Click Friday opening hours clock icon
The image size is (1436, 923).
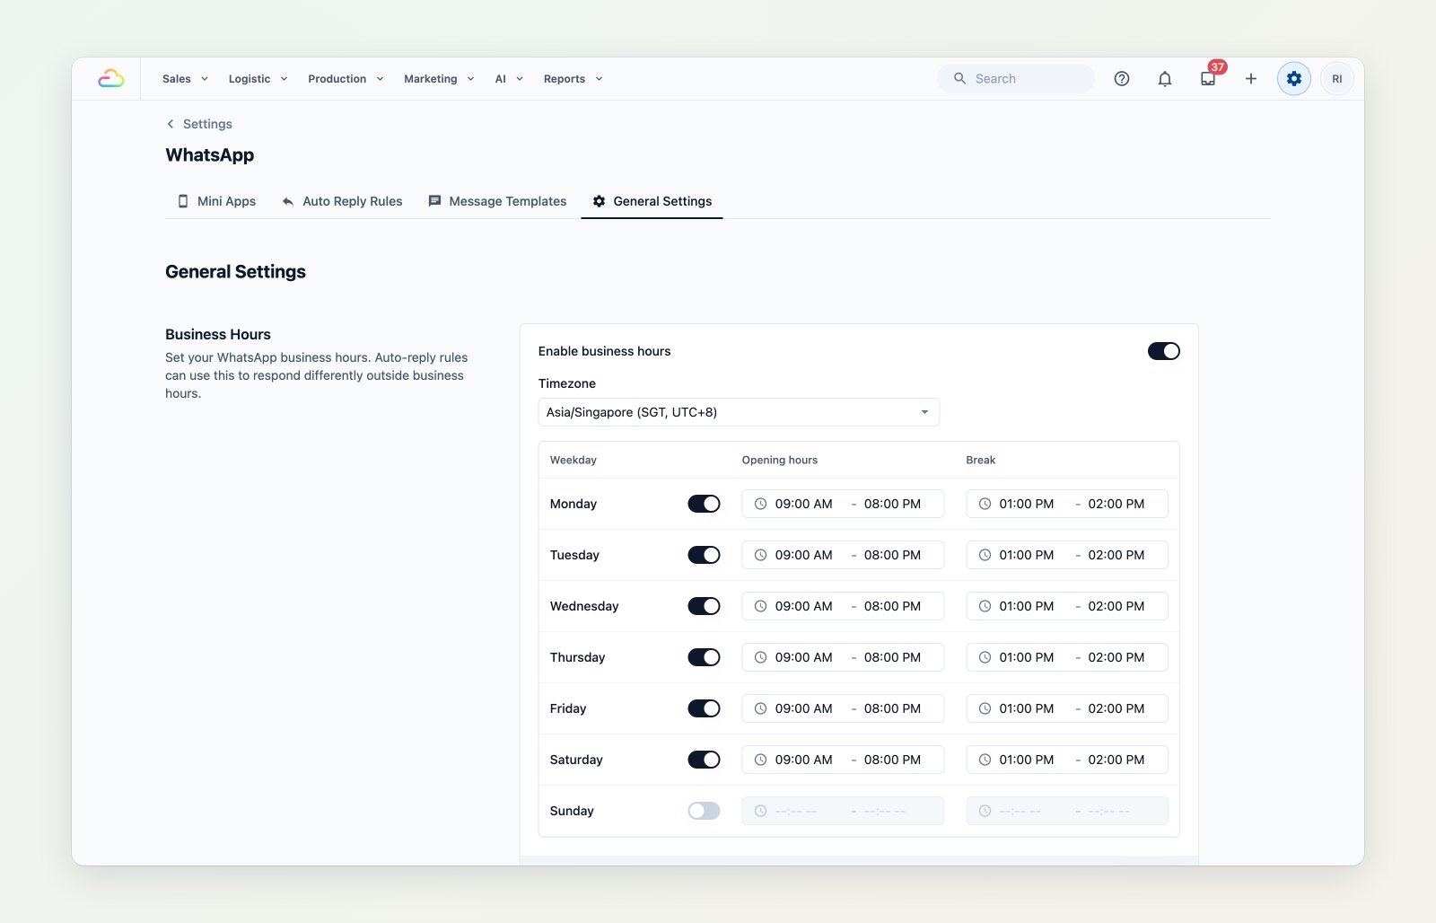pos(760,708)
